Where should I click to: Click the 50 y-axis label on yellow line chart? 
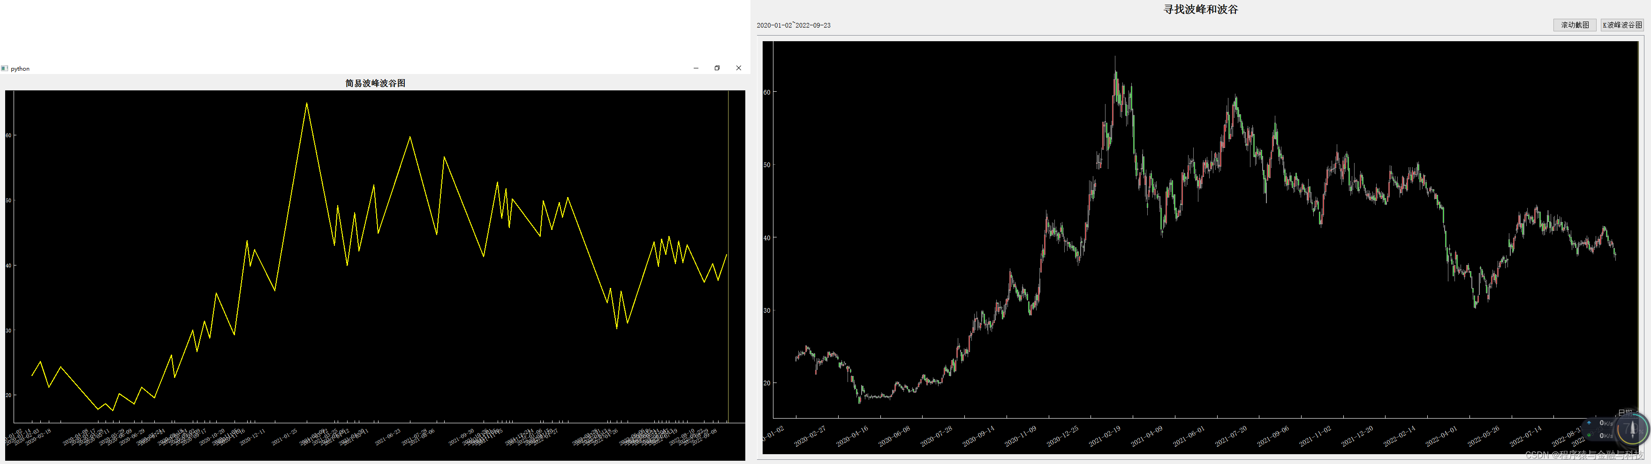click(8, 201)
